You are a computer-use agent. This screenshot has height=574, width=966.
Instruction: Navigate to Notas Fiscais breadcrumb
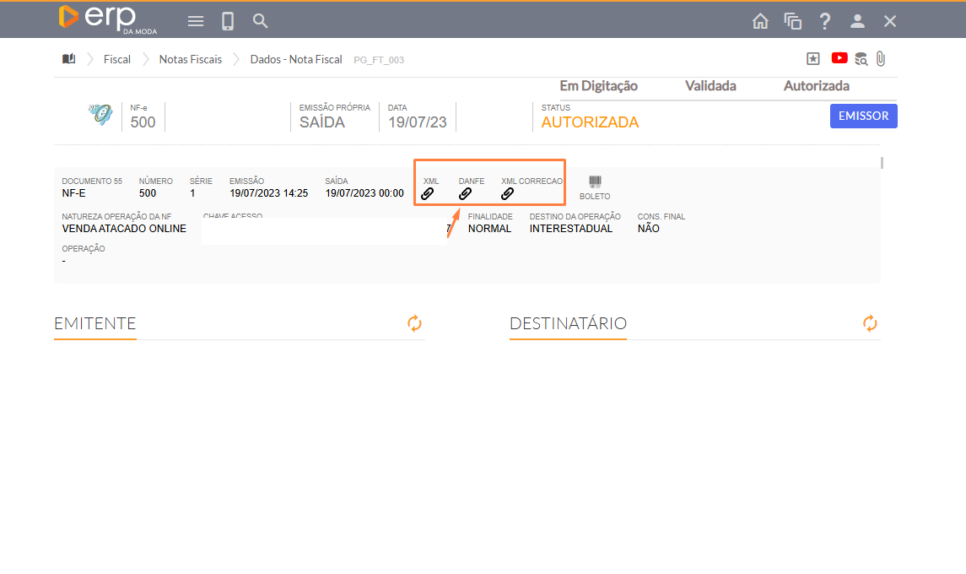click(191, 59)
